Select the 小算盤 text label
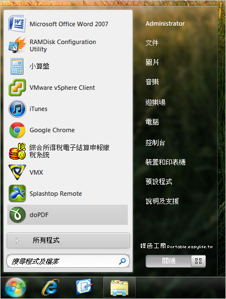Screen dimensions: 226x299 click(39, 66)
